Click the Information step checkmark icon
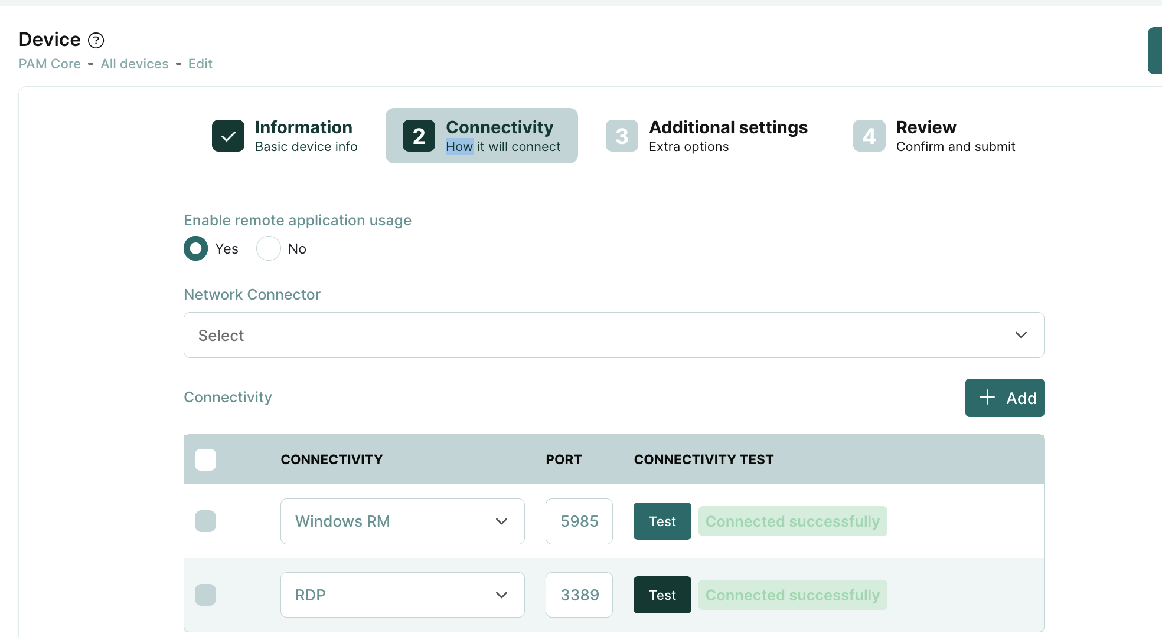Viewport: 1162px width, 637px height. (x=228, y=136)
